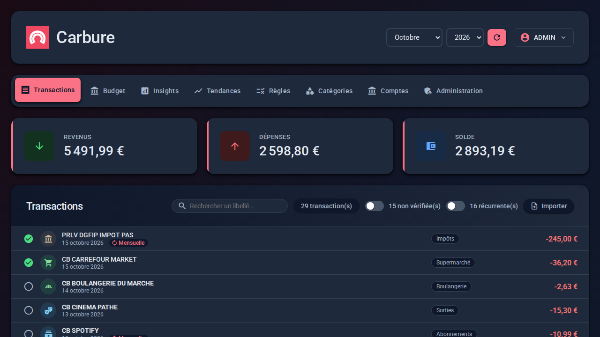Open the Impôts category chip

coord(445,239)
